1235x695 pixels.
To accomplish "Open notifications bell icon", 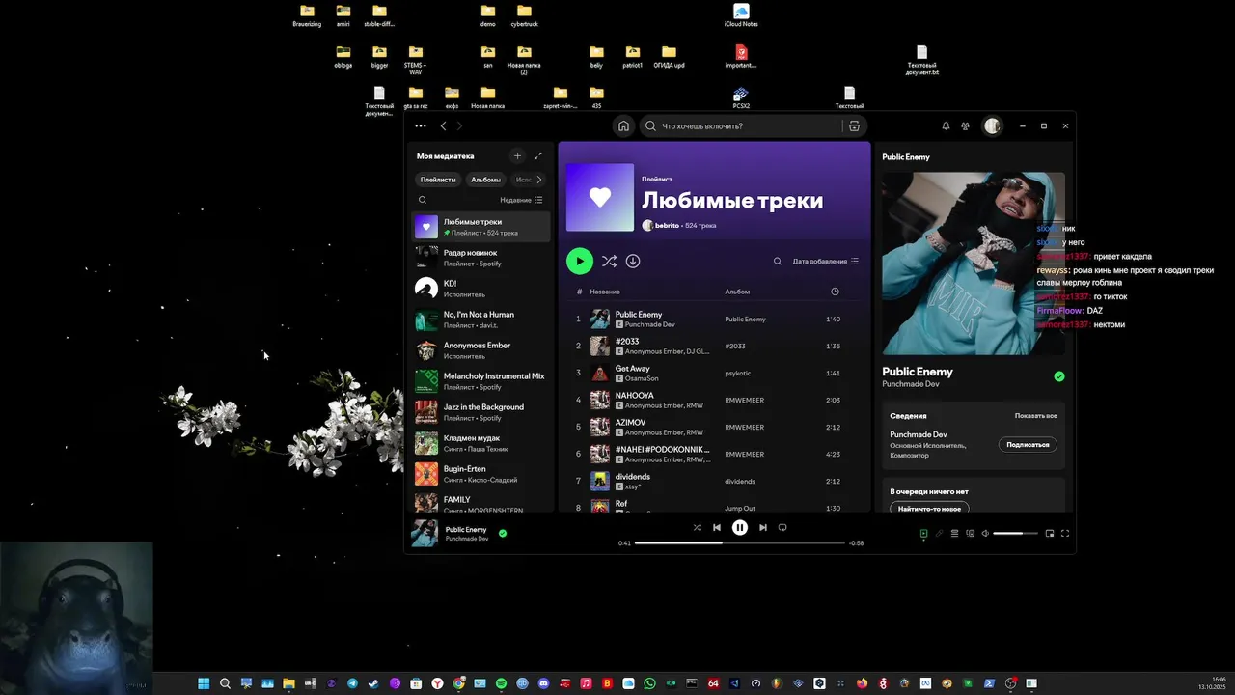I will pyautogui.click(x=946, y=125).
